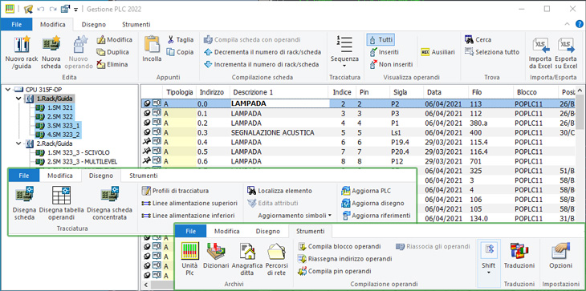
Task: Open the Unità Plc archive icon
Action: 190,251
